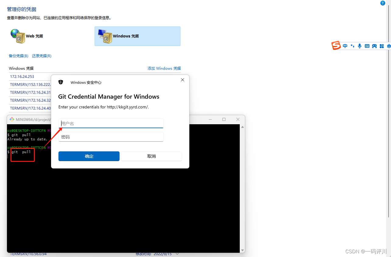Open the Sogou toolbar's rightmost icon
391x257 pixels.
[389, 46]
